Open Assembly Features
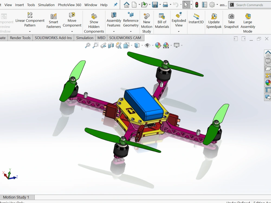271x203 pixels. (x=114, y=20)
